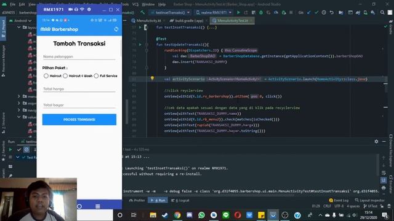Open Chrome from the taskbar
The width and height of the screenshot is (394, 221).
[x=177, y=215]
